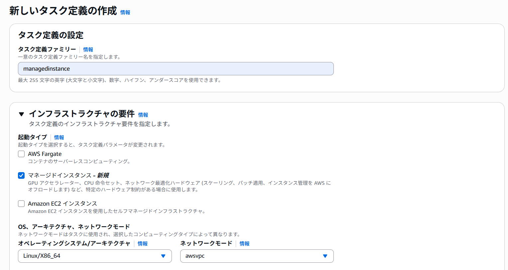Click the arrow icon in awsvpc box
Screen dimensions: 508x270
pyautogui.click(x=325, y=256)
